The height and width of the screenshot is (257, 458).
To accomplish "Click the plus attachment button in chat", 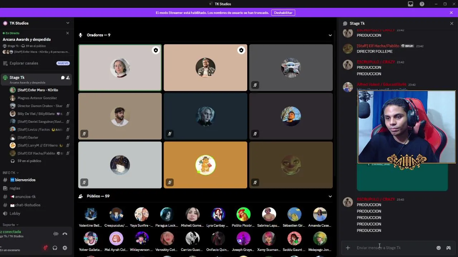I will point(348,248).
